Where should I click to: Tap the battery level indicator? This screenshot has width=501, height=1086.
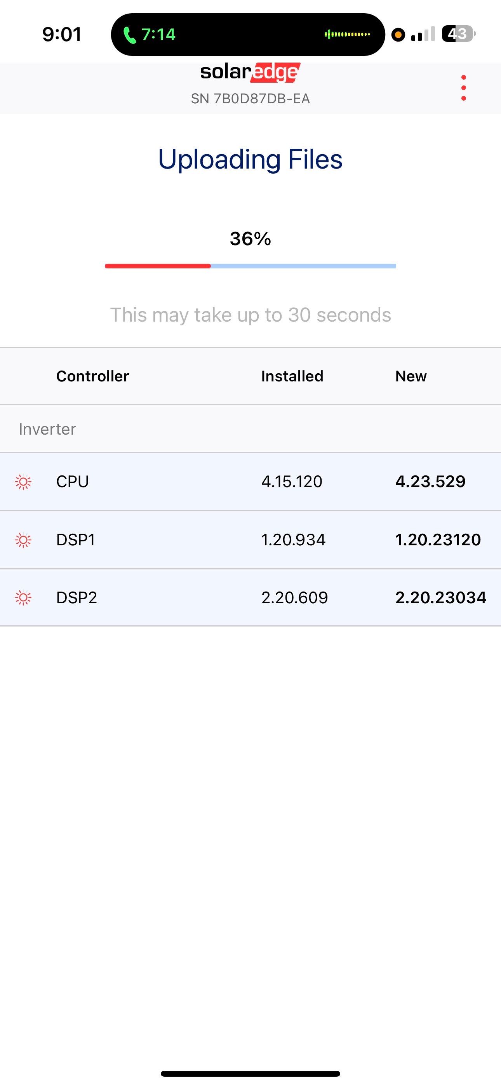tap(458, 34)
